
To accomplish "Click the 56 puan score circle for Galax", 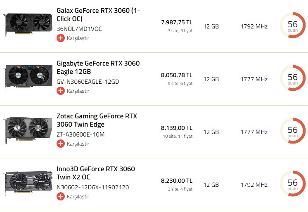I will [292, 26].
